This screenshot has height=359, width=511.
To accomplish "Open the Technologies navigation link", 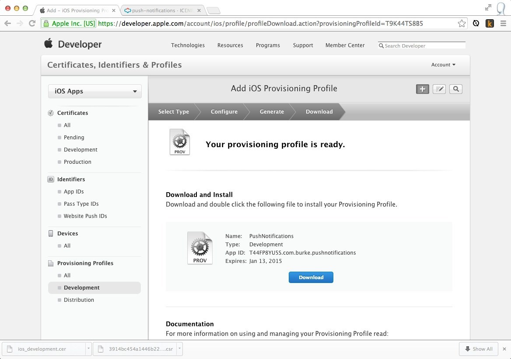I will pyautogui.click(x=188, y=45).
